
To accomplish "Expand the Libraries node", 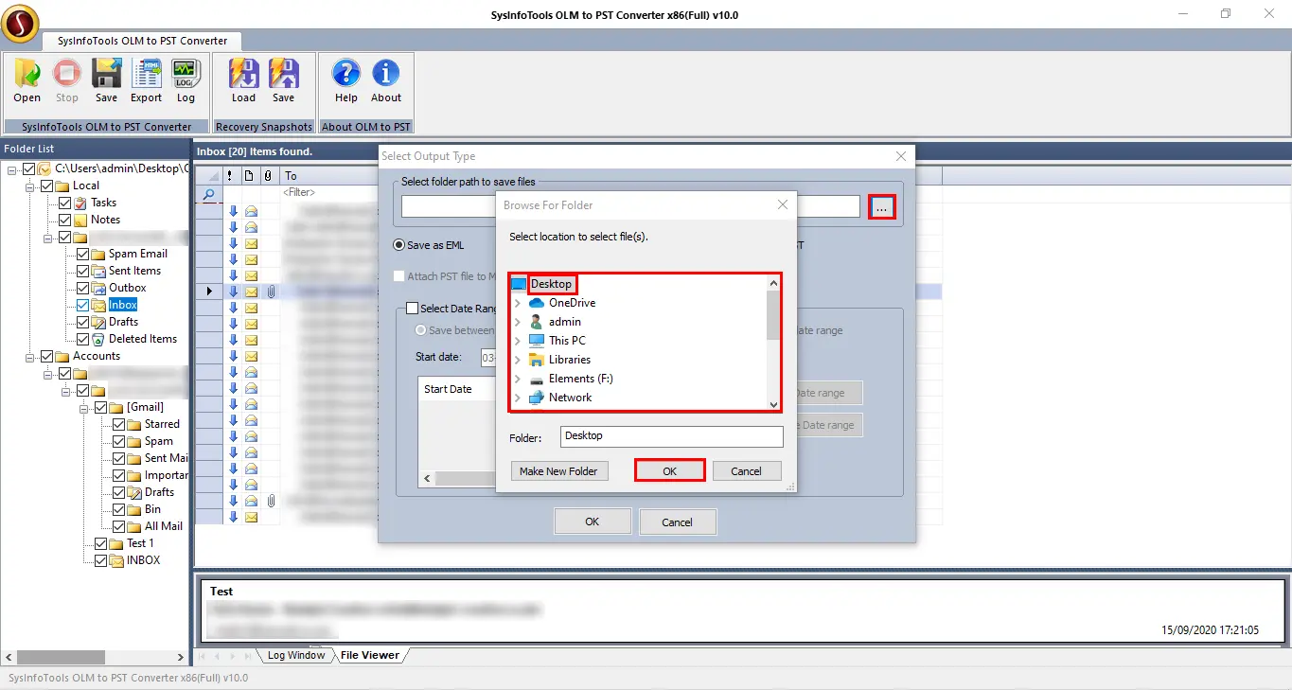I will click(518, 360).
